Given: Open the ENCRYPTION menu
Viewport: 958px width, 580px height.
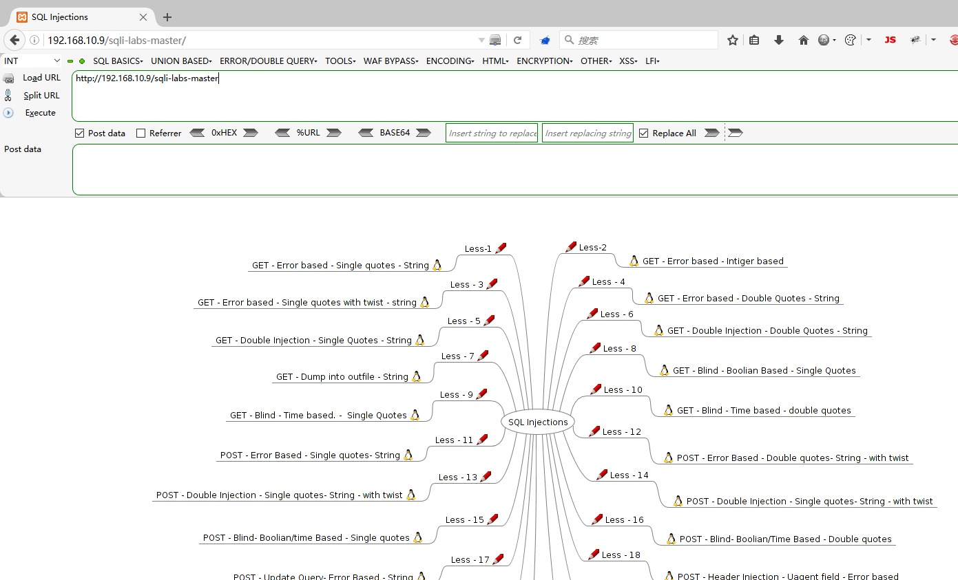Looking at the screenshot, I should [x=545, y=61].
